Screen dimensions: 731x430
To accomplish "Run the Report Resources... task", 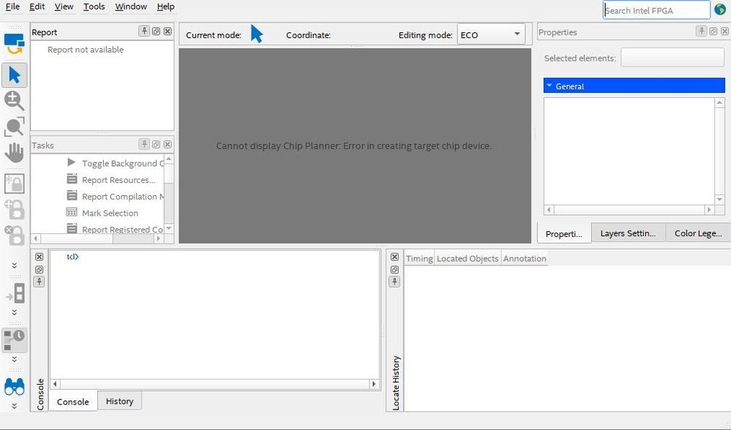I will coord(119,180).
